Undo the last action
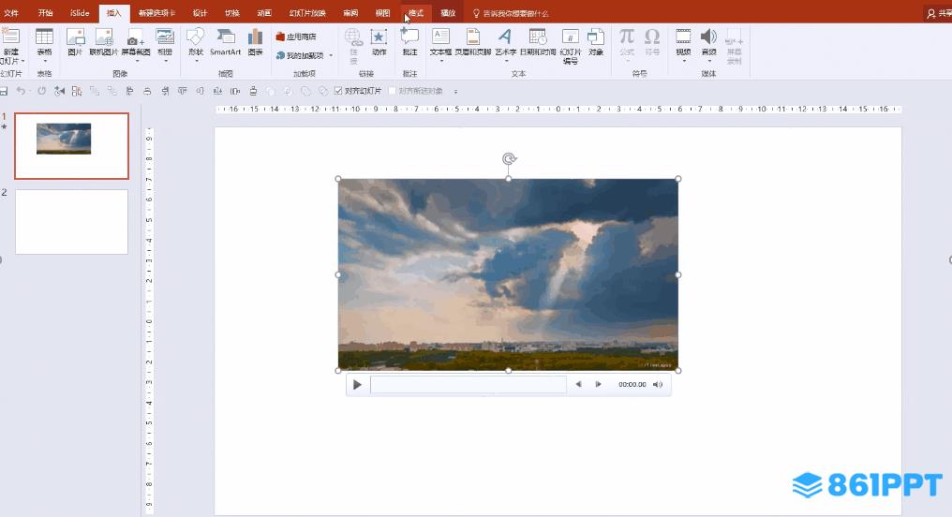Image resolution: width=952 pixels, height=517 pixels. 21,91
